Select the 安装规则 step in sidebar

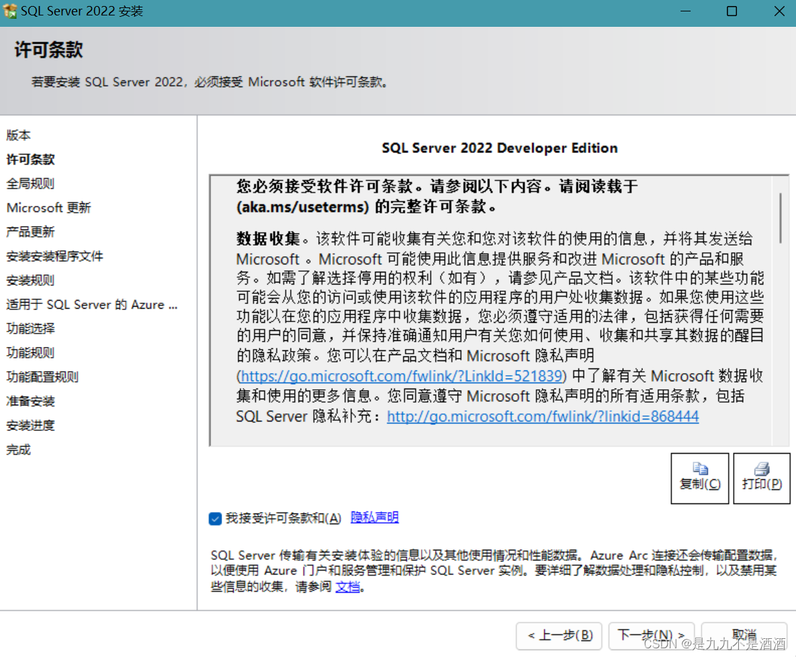click(x=30, y=281)
